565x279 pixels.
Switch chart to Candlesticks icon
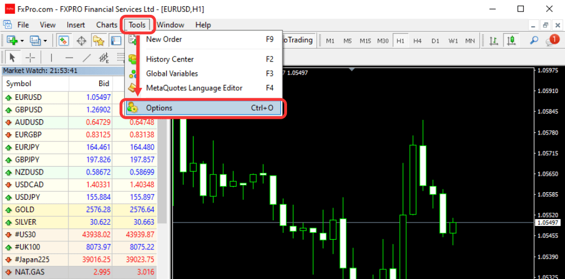511,41
